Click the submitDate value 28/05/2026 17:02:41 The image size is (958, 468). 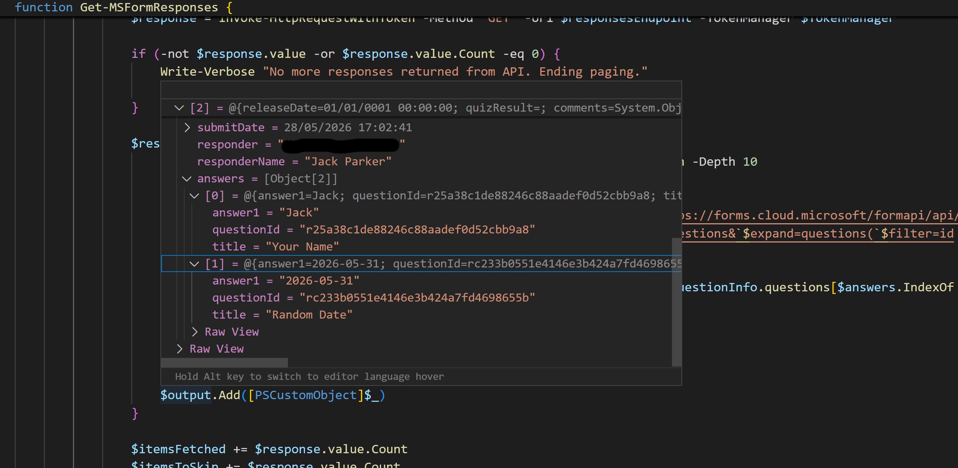coord(348,127)
